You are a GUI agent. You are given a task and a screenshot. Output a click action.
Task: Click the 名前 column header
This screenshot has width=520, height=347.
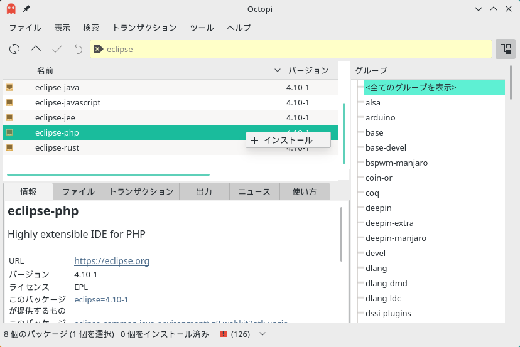tap(158, 70)
